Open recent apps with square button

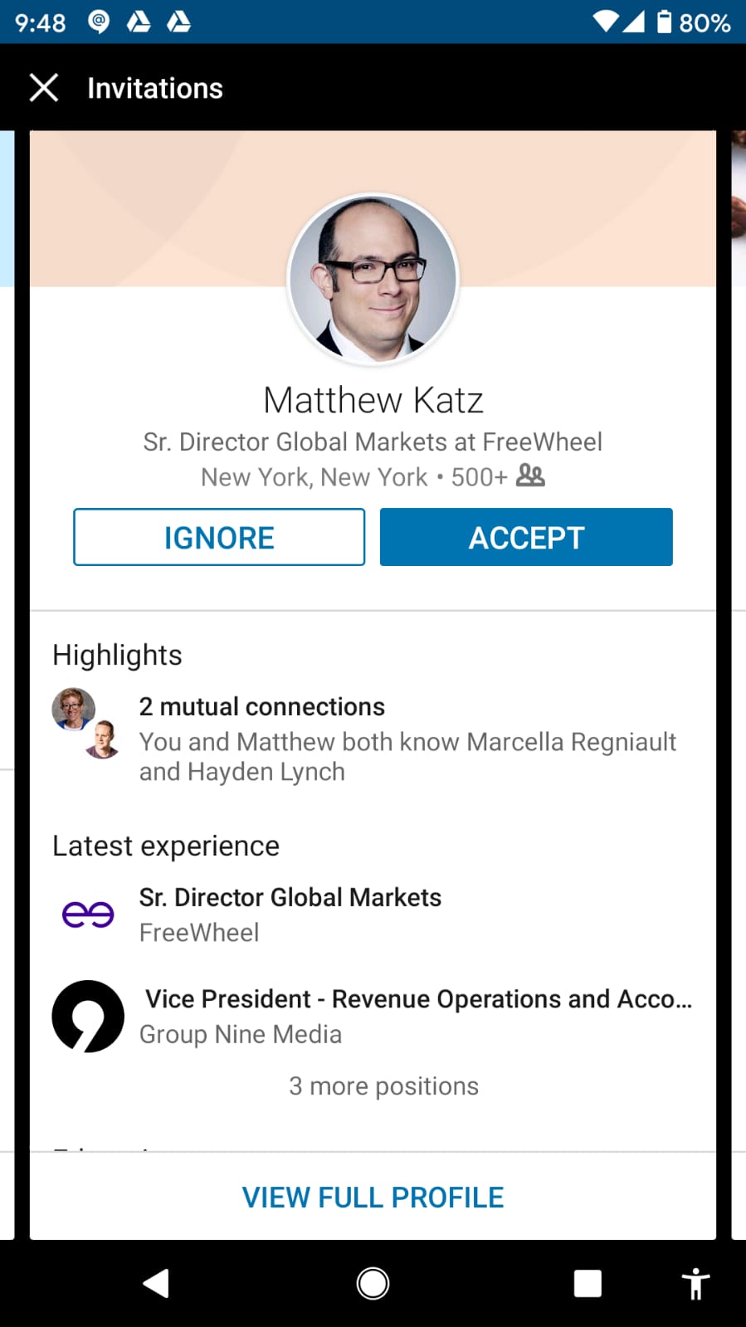588,1283
